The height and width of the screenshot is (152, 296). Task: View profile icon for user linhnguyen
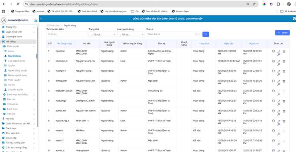tap(273, 81)
